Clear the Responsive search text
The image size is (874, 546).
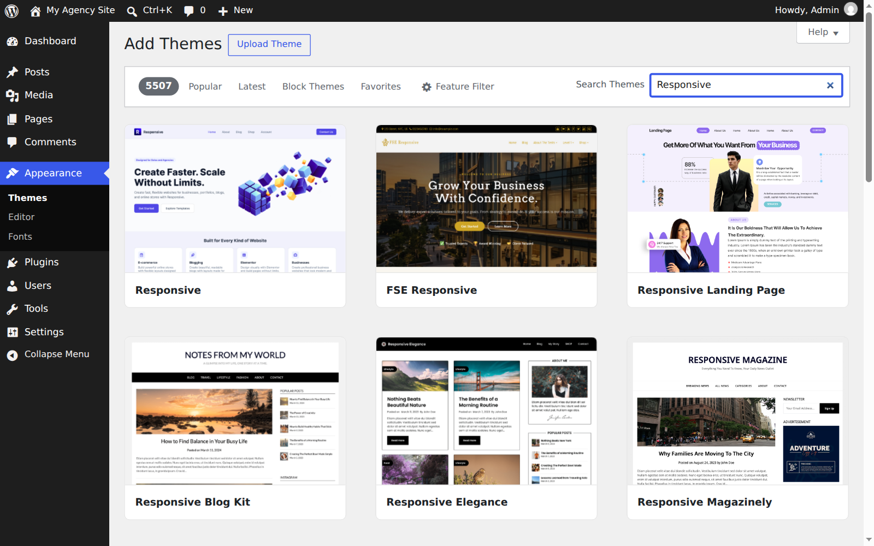(830, 85)
